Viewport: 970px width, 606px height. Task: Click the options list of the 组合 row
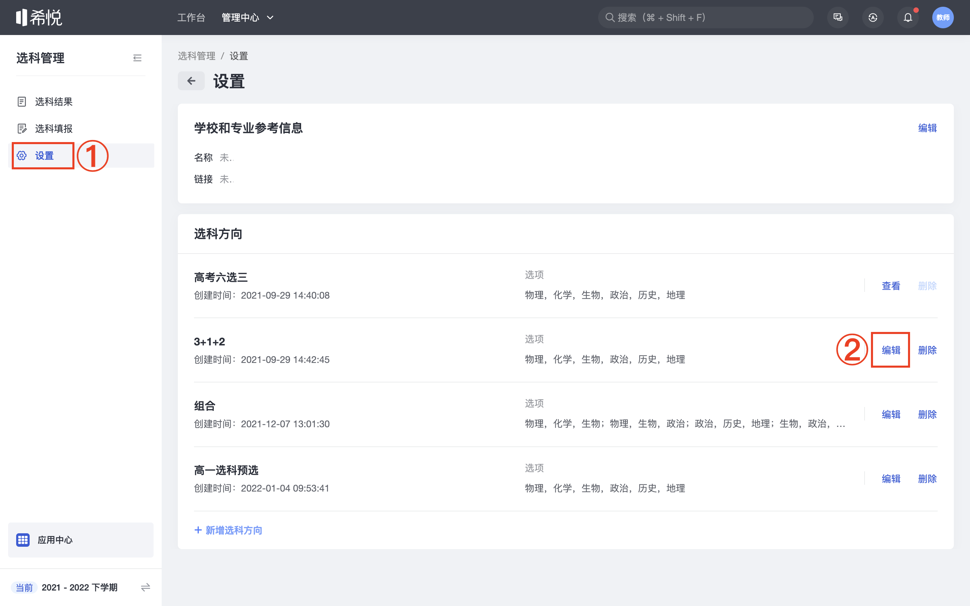pyautogui.click(x=685, y=424)
